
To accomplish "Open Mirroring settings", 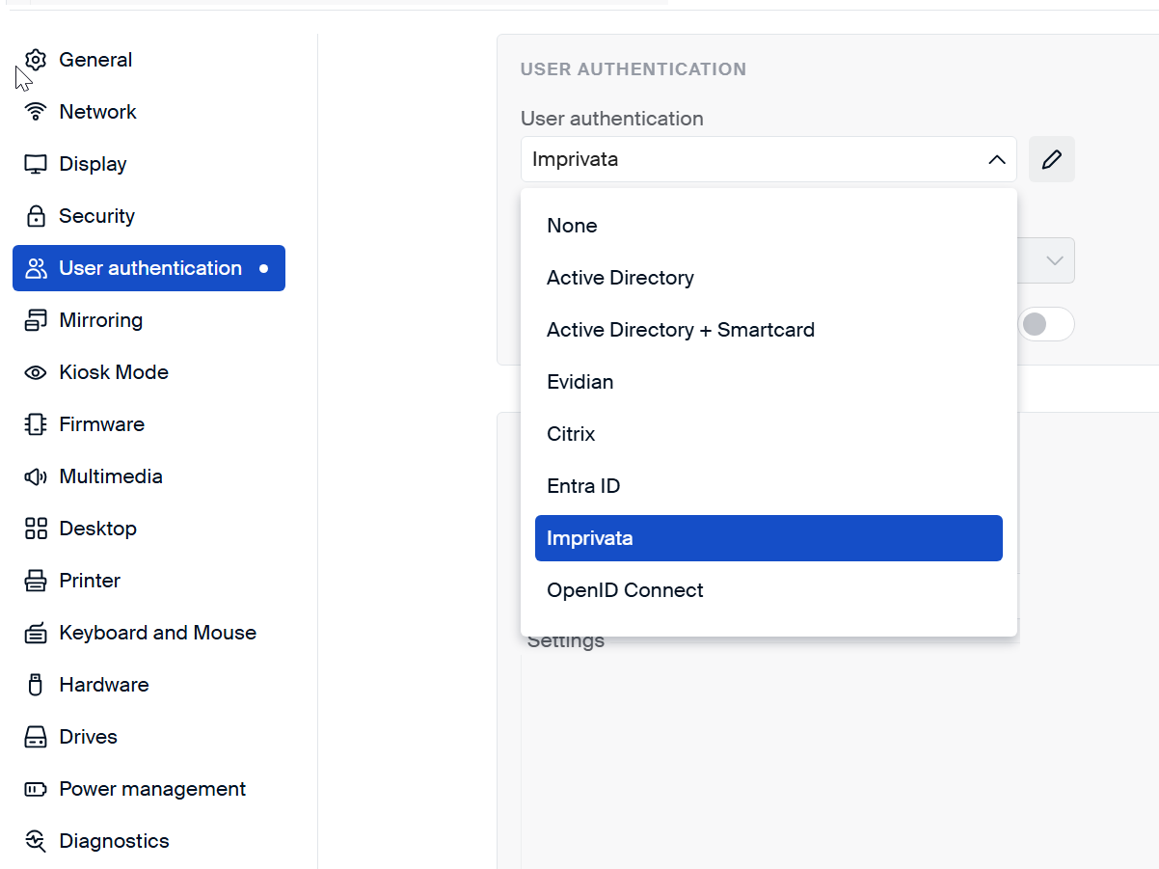I will coord(148,320).
